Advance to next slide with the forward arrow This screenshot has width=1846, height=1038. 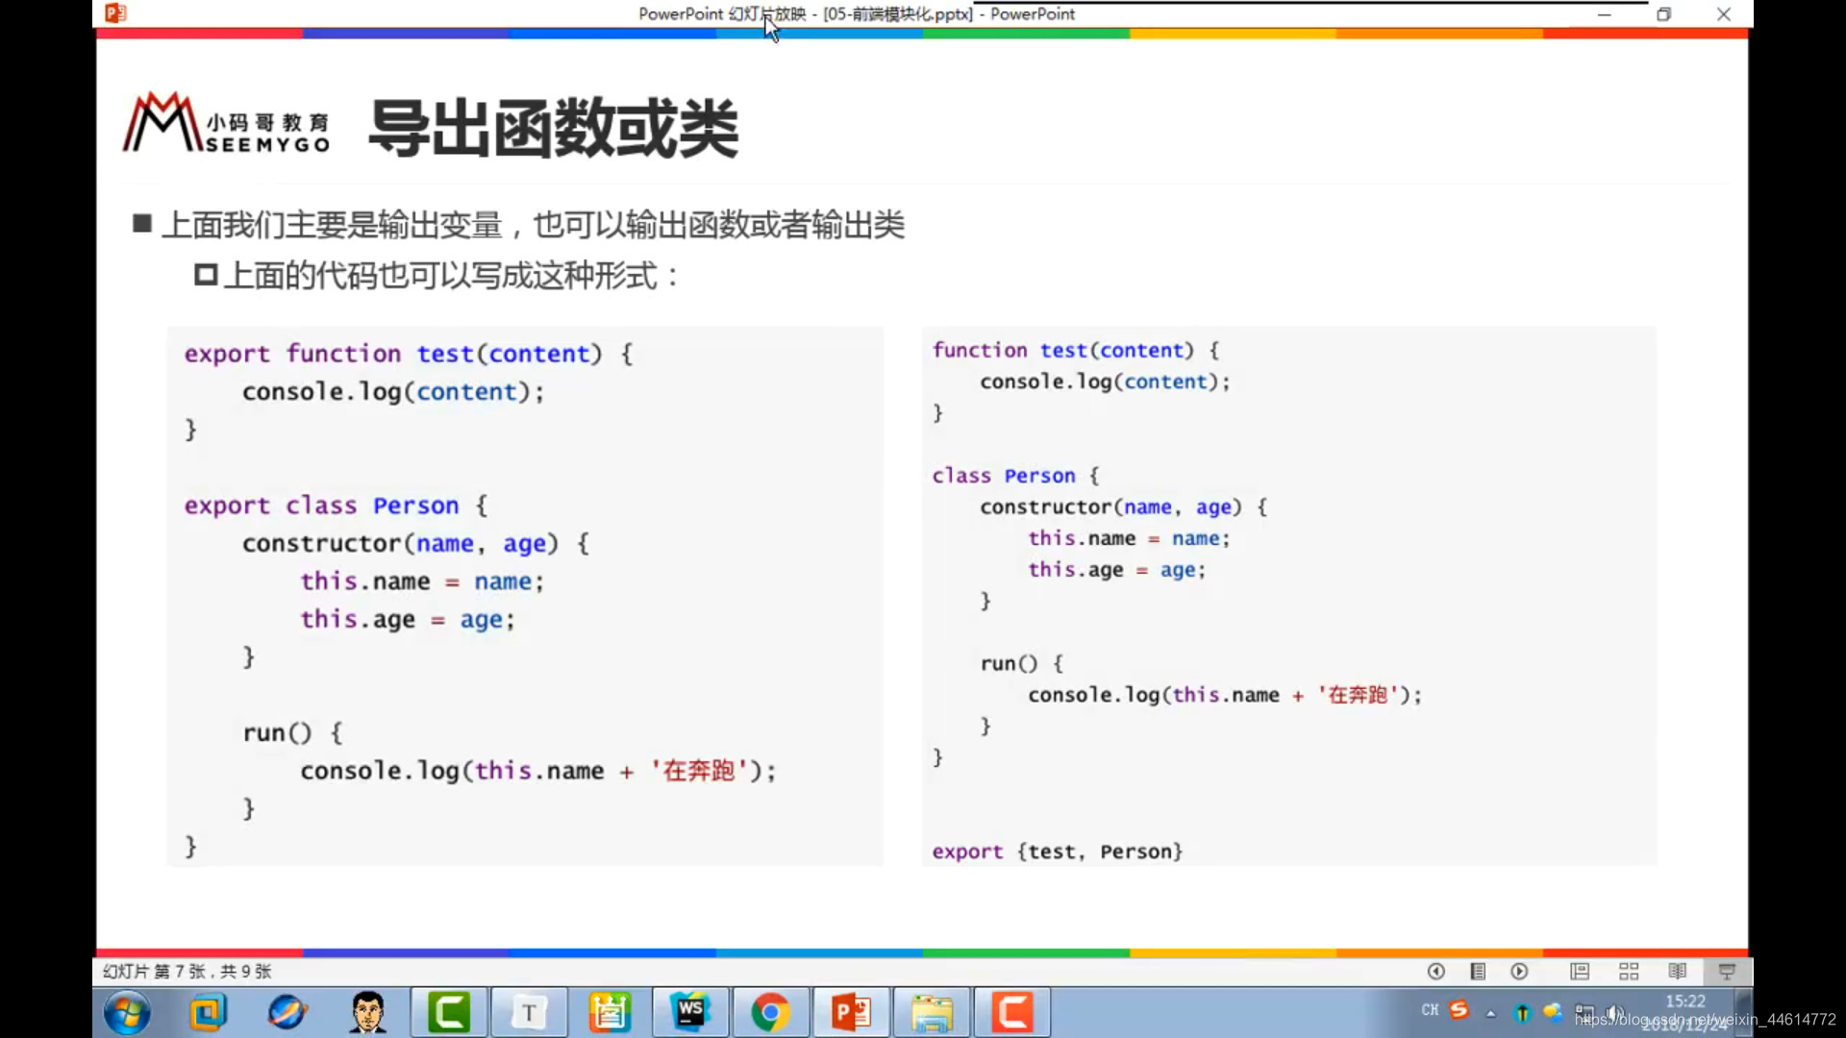(1519, 972)
